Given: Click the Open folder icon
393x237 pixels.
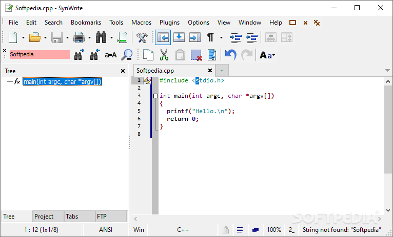Looking at the screenshot, I should 35,37.
